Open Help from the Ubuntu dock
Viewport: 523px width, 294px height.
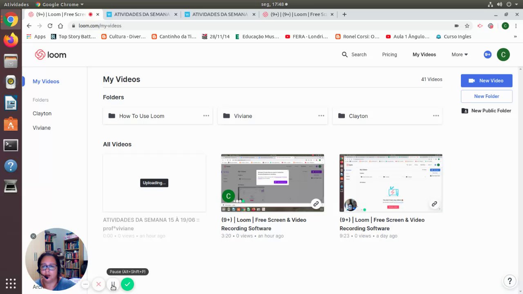[11, 166]
